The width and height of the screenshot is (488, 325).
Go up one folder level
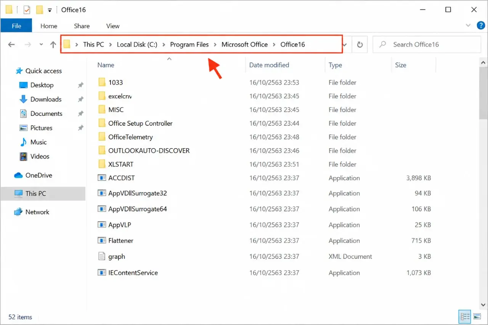pyautogui.click(x=53, y=45)
